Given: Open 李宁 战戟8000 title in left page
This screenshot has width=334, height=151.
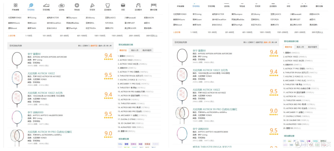Looking at the screenshot, I should pyautogui.click(x=35, y=113).
